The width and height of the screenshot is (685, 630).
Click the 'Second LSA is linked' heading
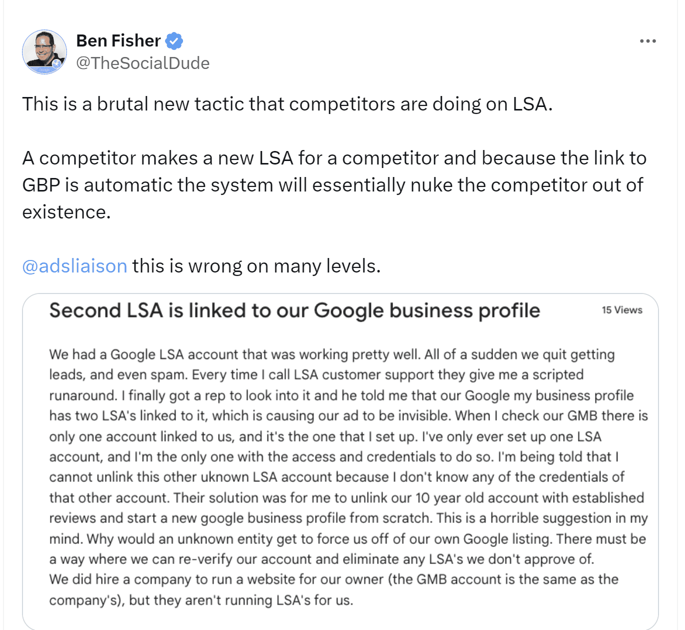(x=294, y=310)
